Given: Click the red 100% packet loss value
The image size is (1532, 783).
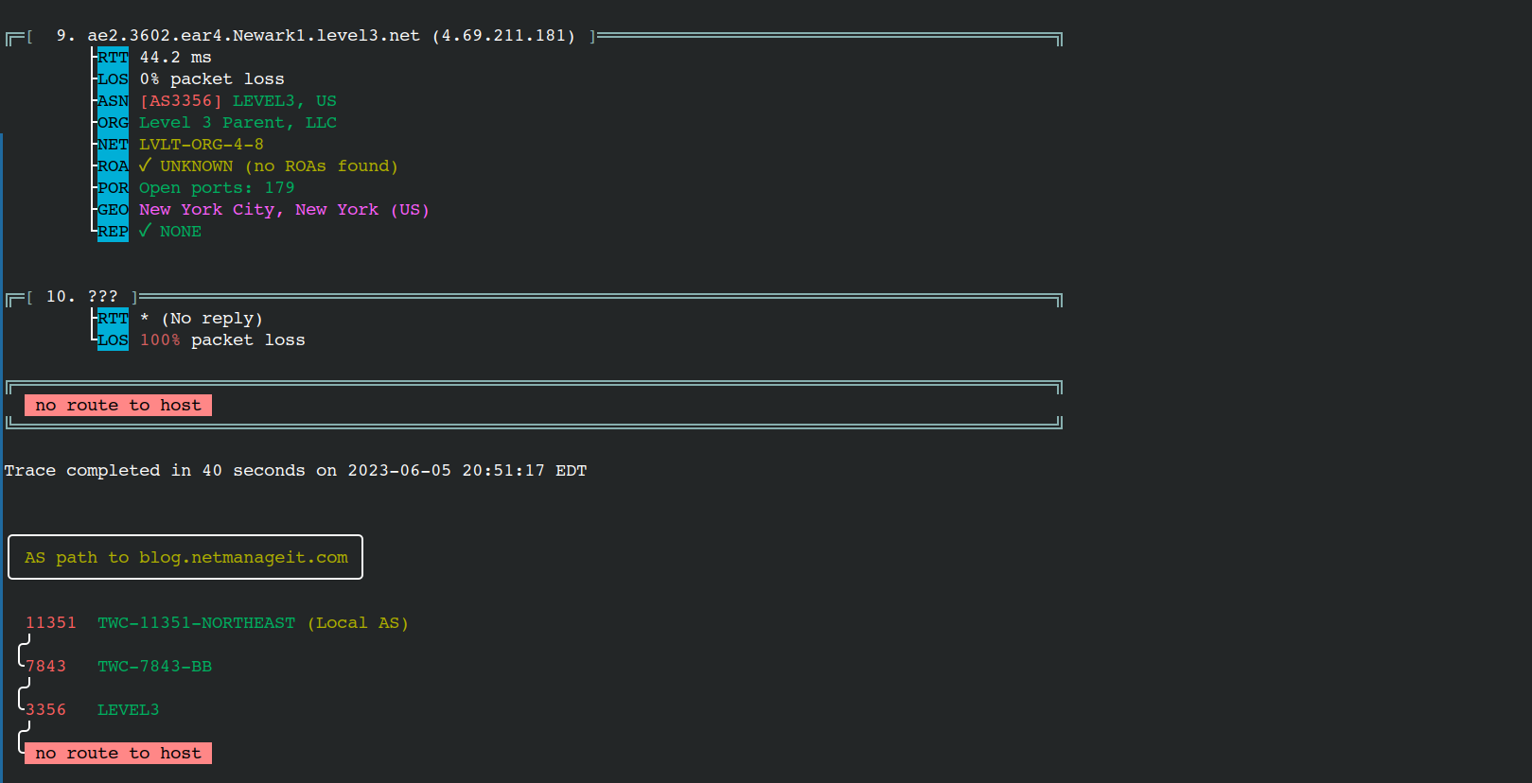Looking at the screenshot, I should pos(159,340).
